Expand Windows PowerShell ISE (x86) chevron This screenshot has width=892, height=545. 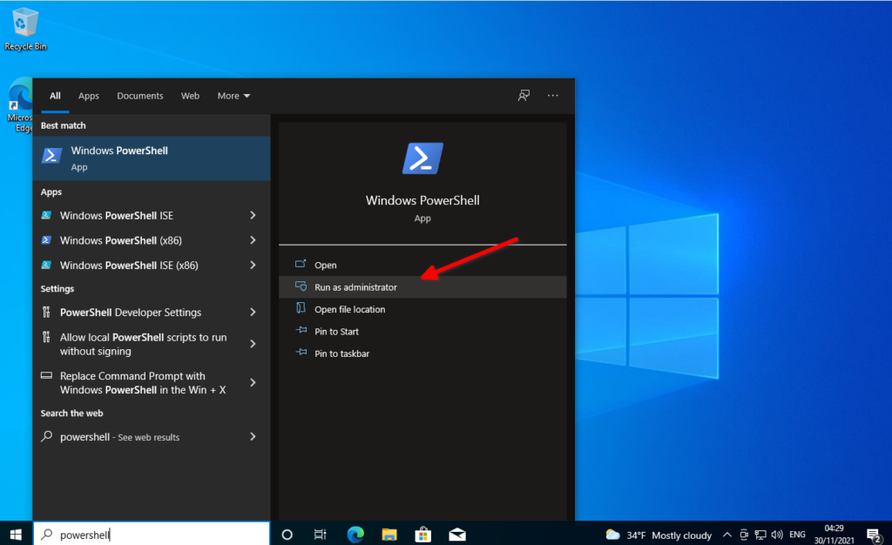pos(253,266)
